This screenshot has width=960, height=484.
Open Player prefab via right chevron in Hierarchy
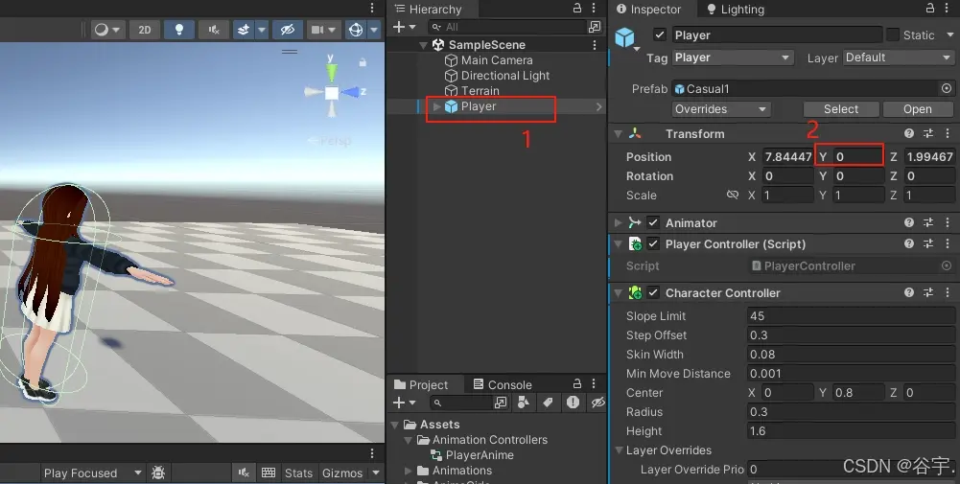click(x=598, y=106)
